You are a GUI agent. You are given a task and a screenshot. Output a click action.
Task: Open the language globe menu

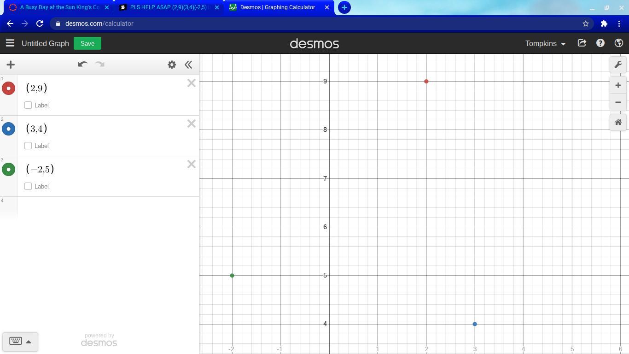[619, 43]
